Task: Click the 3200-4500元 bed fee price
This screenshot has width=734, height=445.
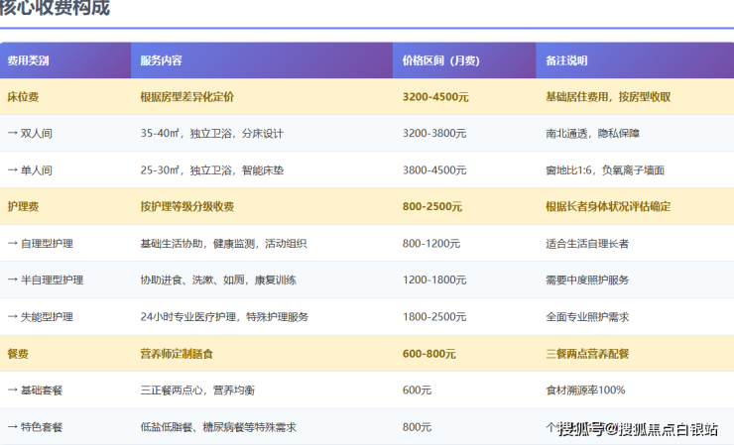Action: 435,97
